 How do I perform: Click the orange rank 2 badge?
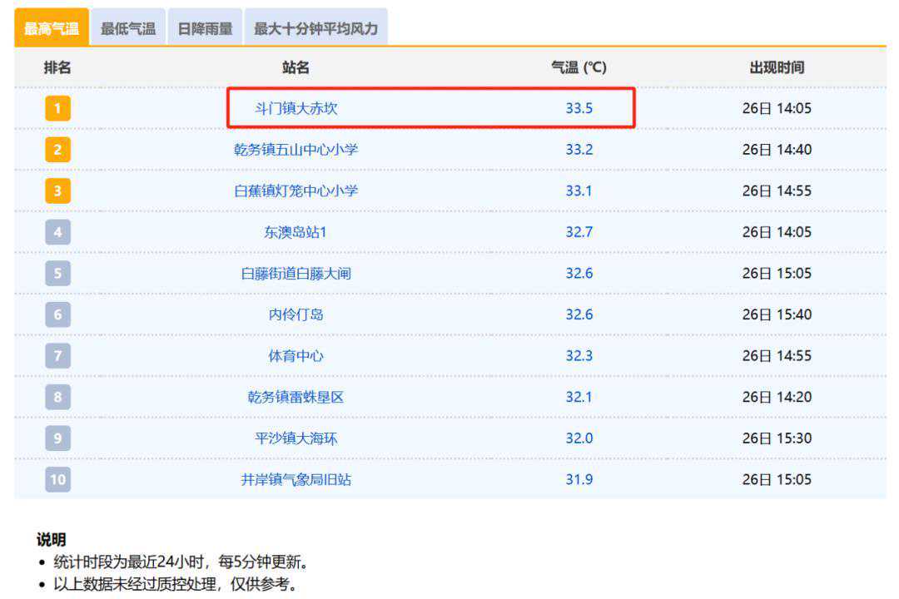(x=57, y=150)
